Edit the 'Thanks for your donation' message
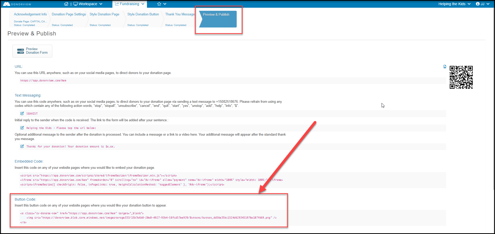Image resolution: width=495 pixels, height=234 pixels. (x=22, y=146)
